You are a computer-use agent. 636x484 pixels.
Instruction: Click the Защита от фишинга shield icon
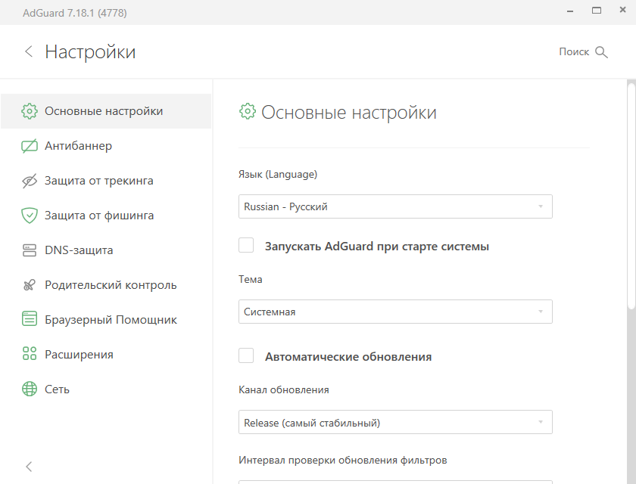coord(30,216)
